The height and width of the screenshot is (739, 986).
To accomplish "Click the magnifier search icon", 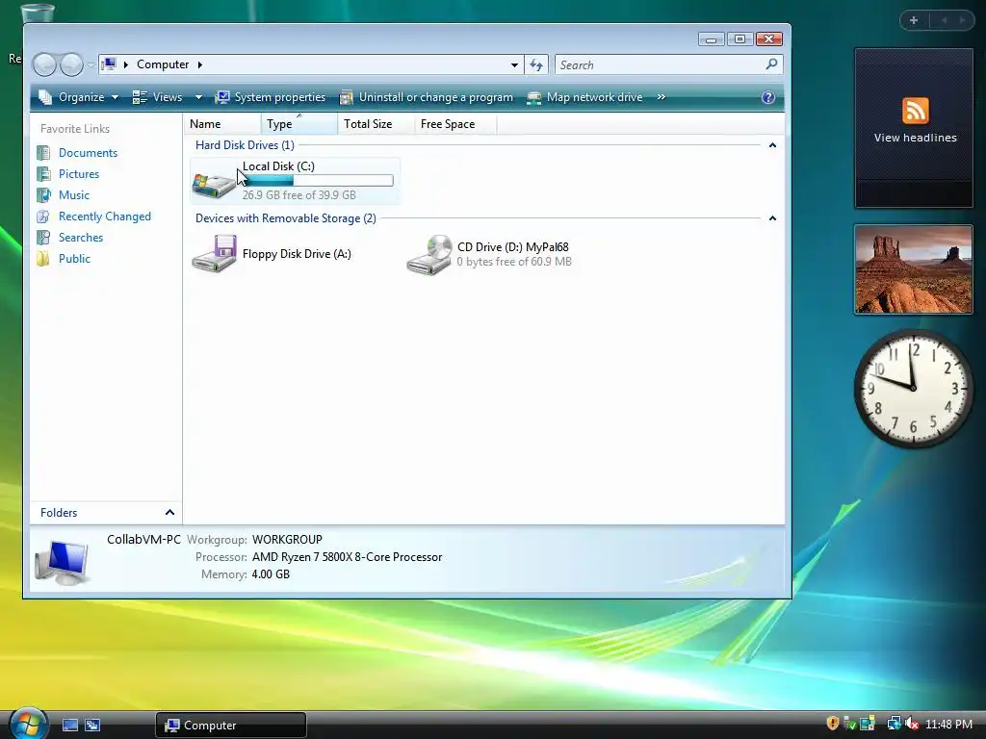I will [x=771, y=64].
